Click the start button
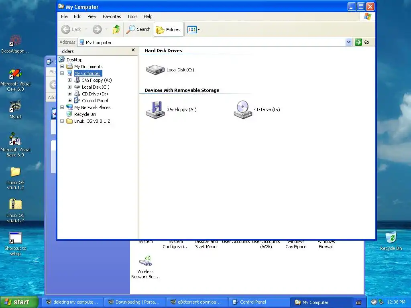The width and height of the screenshot is (411, 308). point(19,302)
